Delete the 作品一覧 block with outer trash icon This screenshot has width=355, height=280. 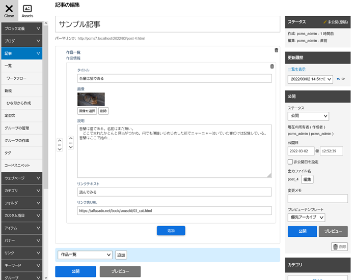[x=276, y=50]
